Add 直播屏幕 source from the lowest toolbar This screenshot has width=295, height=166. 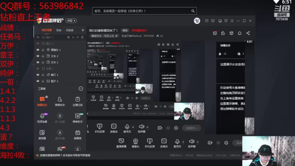click(121, 143)
